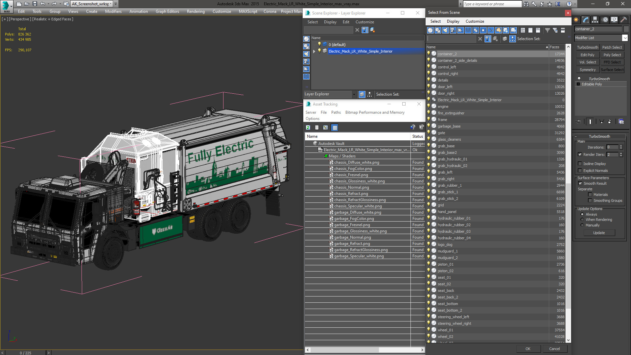This screenshot has height=355, width=631.
Task: Click Configure Modifier Sets icon
Action: [621, 121]
